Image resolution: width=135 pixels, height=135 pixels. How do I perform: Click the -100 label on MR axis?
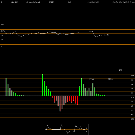(132, 119)
